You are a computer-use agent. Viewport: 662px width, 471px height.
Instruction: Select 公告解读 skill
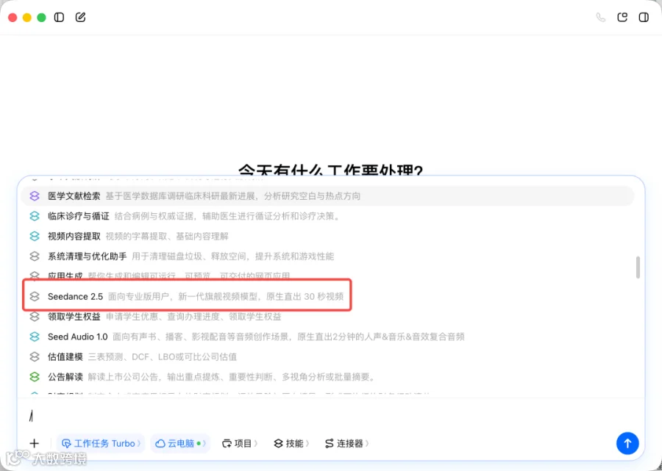pyautogui.click(x=327, y=376)
